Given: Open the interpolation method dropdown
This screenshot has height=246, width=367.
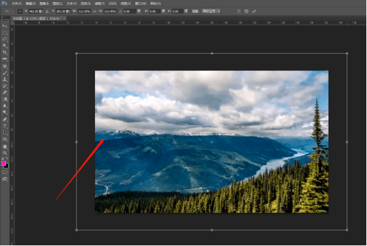Looking at the screenshot, I should pos(211,11).
